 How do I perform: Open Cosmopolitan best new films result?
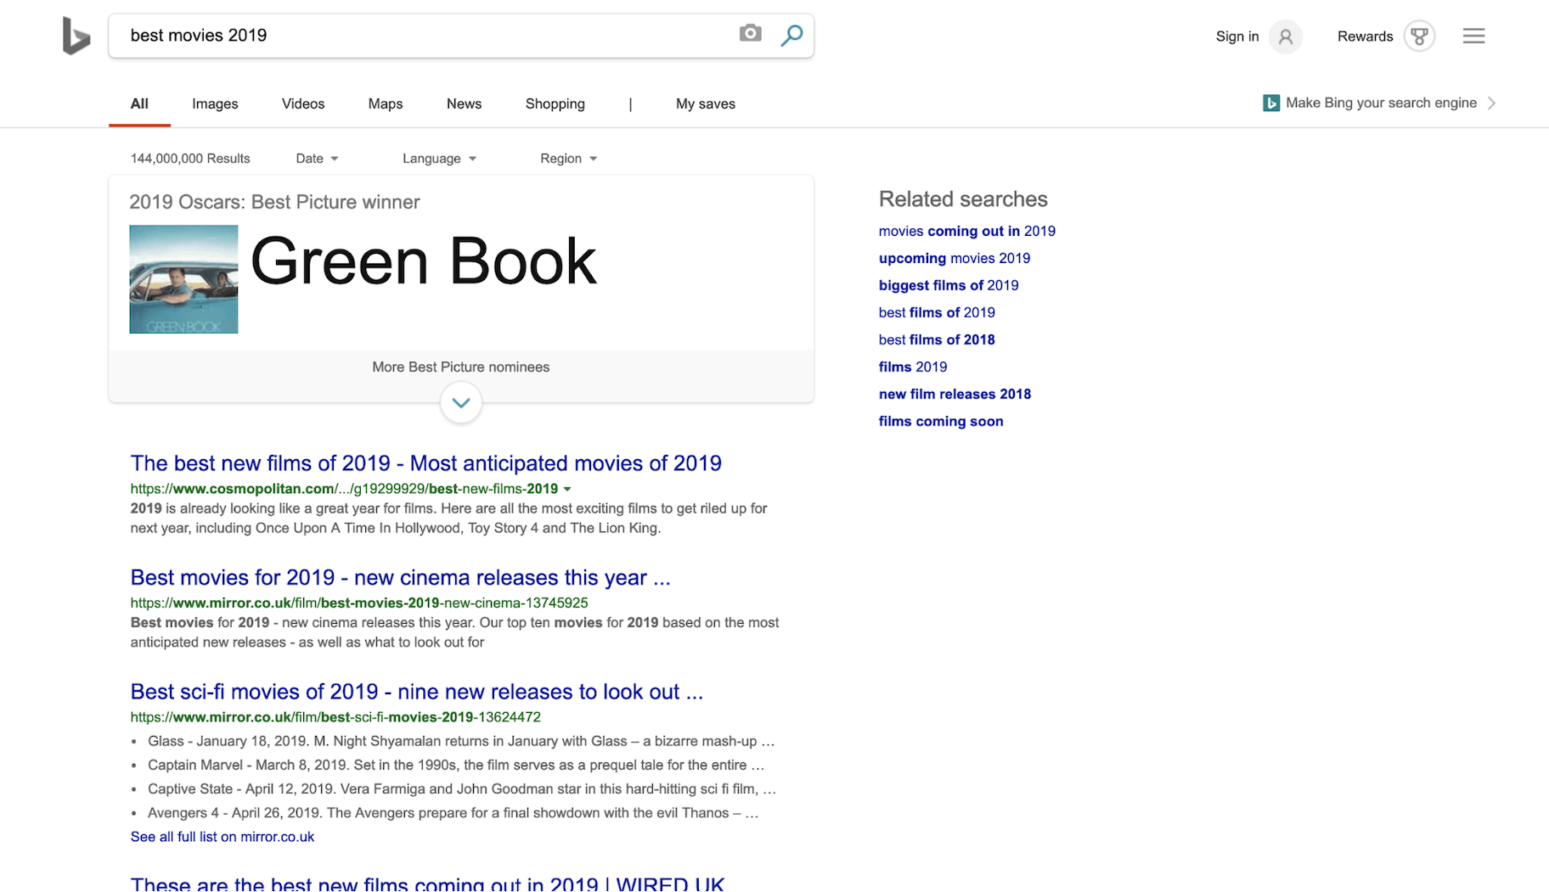tap(425, 463)
